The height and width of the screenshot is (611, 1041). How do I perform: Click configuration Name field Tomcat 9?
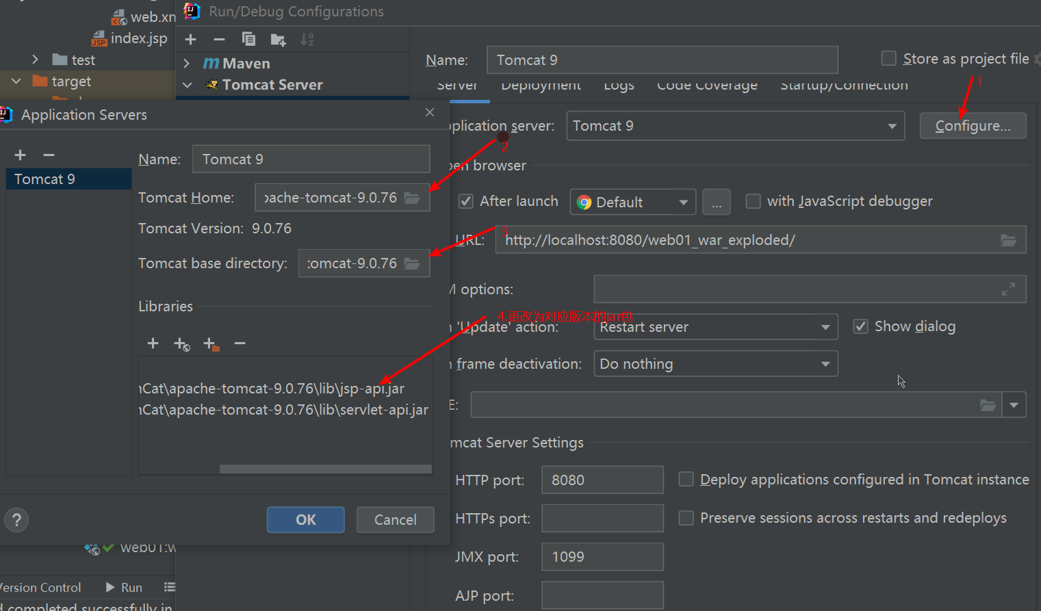(663, 60)
